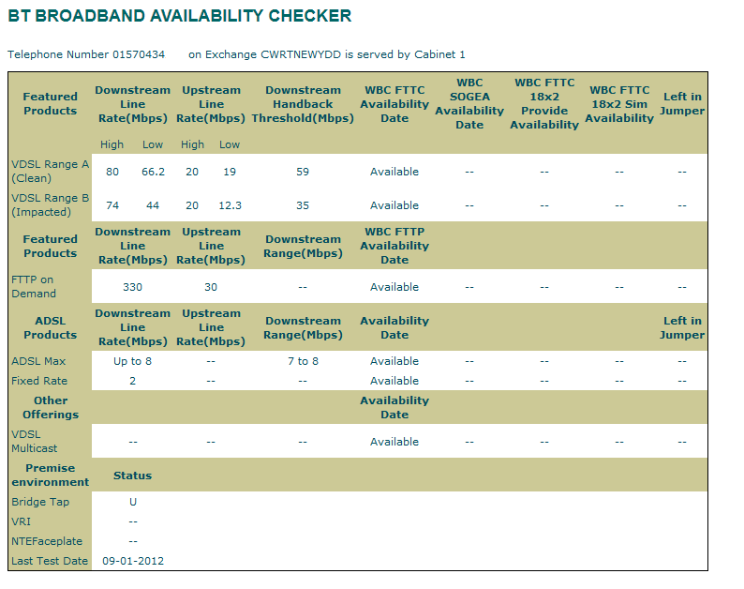Click Downstream Handback Threshold(Mbps) header
Image resolution: width=744 pixels, height=589 pixels.
pyautogui.click(x=303, y=104)
